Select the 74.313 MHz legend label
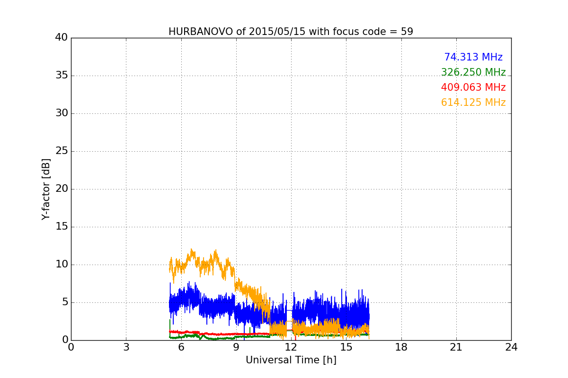Viewport: 568px width, 378px height. 473,57
